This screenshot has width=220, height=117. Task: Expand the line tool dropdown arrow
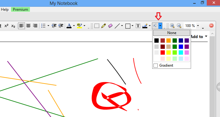click(122, 26)
